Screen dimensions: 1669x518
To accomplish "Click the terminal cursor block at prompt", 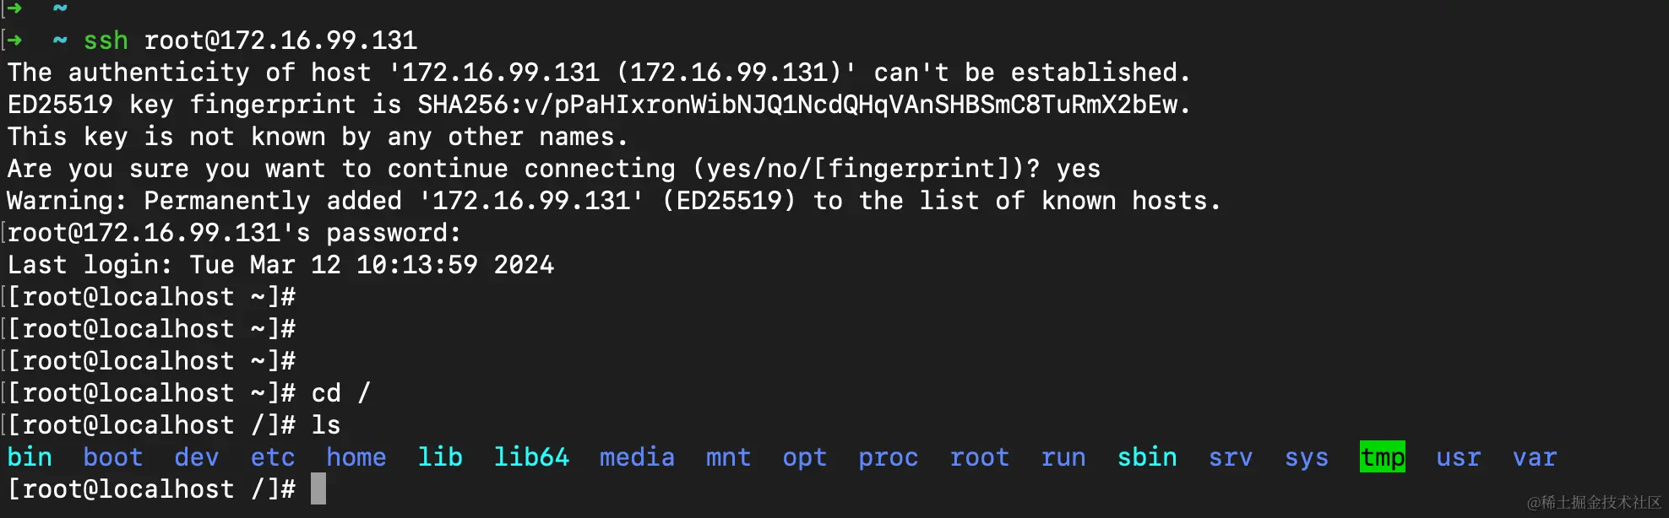I will point(318,489).
